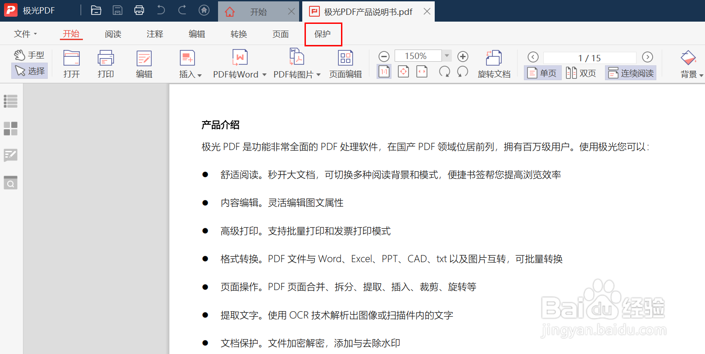Zoom out with the minus button
The image size is (705, 354).
(384, 56)
